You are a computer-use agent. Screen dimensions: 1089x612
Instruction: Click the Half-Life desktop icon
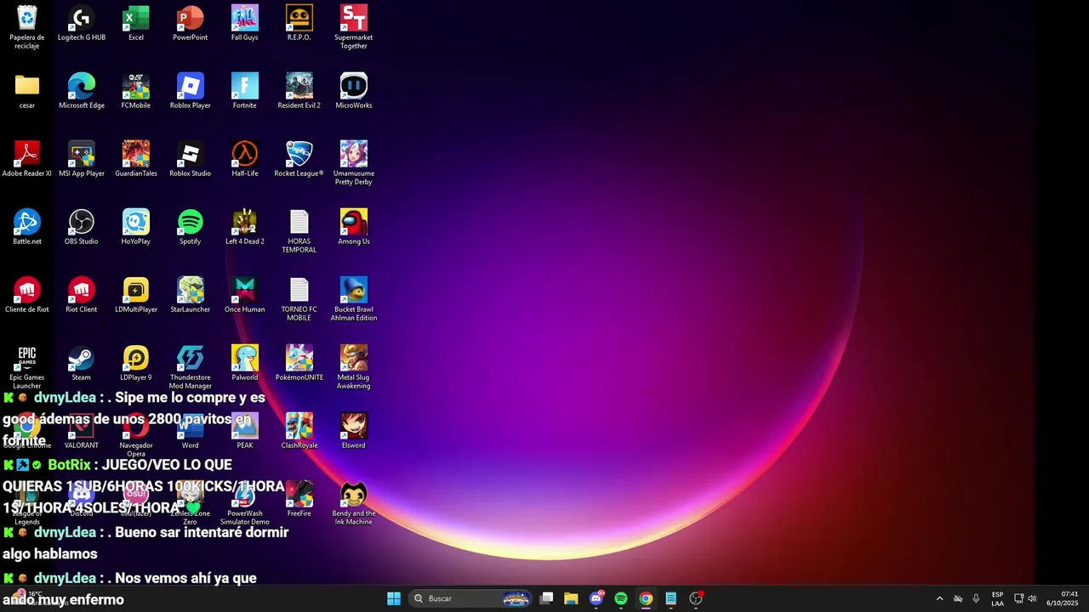[245, 159]
